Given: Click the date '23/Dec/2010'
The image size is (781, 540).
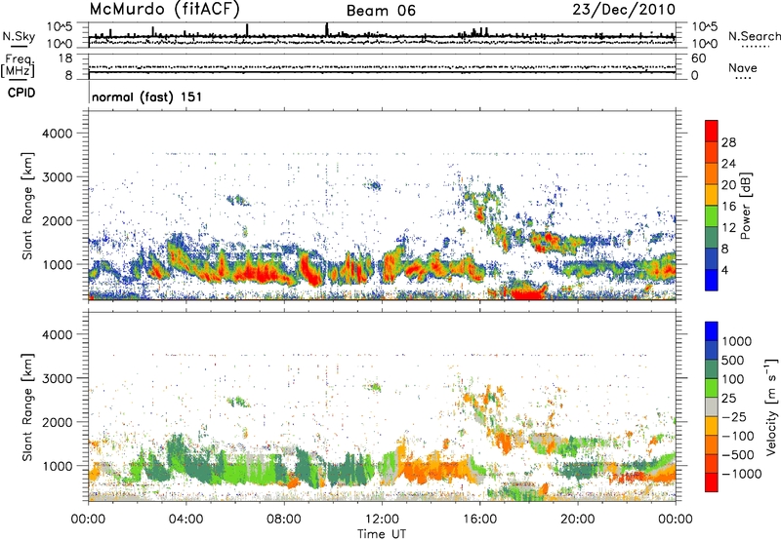Looking at the screenshot, I should tap(624, 10).
